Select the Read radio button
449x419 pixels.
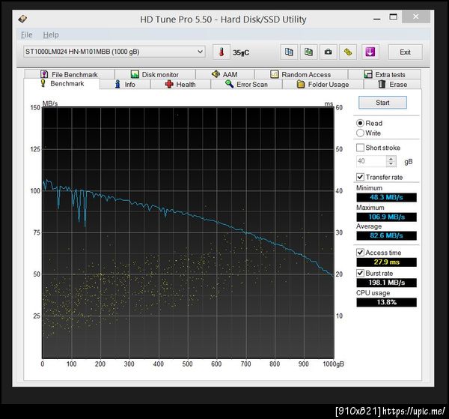pyautogui.click(x=360, y=124)
